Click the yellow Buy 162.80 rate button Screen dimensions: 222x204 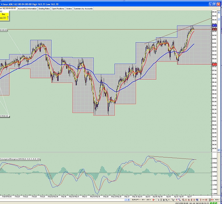[4, 16]
